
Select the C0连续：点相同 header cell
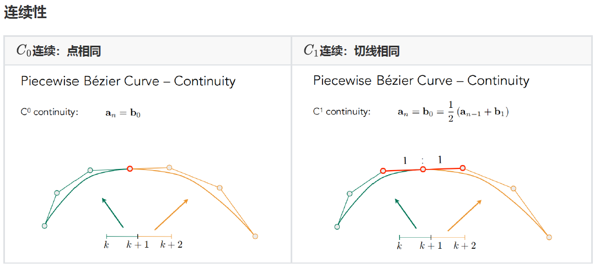click(x=58, y=51)
